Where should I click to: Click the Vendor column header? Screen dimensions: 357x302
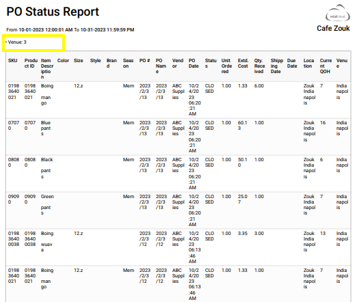[178, 64]
